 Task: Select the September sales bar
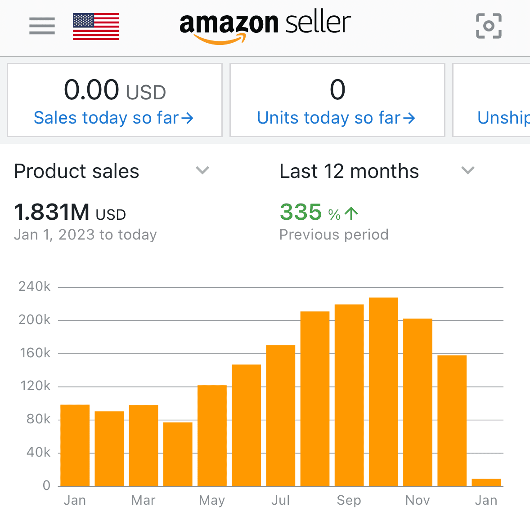tap(349, 395)
